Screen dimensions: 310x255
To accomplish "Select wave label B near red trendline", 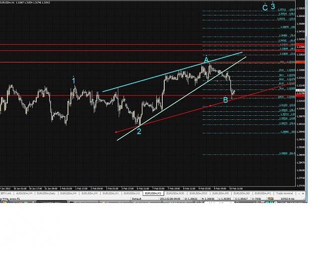I will click(x=225, y=100).
